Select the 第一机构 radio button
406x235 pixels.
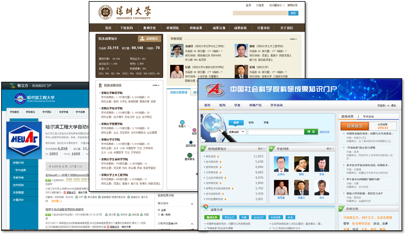159,215
